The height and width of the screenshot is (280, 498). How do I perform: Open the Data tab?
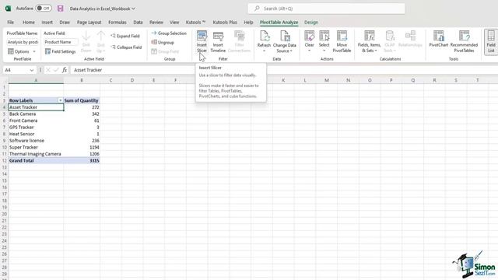tap(138, 23)
